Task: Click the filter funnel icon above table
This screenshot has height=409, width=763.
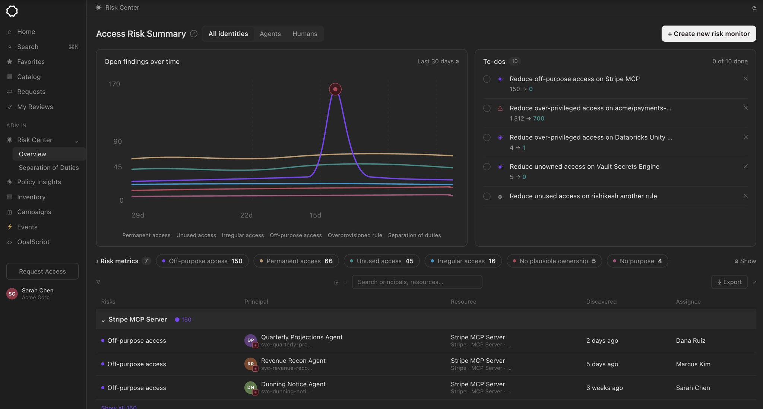Action: [x=98, y=282]
